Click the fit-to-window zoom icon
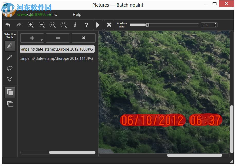Image resolution: width=236 pixels, height=166 pixels. pos(63,25)
